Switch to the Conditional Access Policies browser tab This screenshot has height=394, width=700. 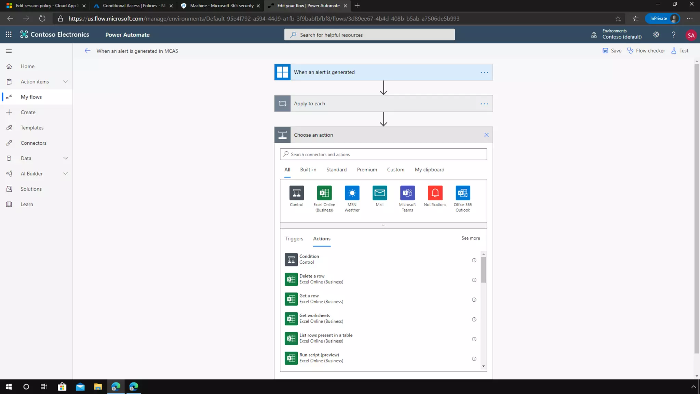click(134, 5)
